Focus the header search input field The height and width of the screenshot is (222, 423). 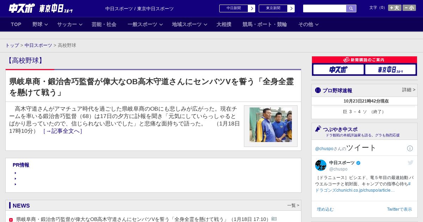click(x=325, y=8)
